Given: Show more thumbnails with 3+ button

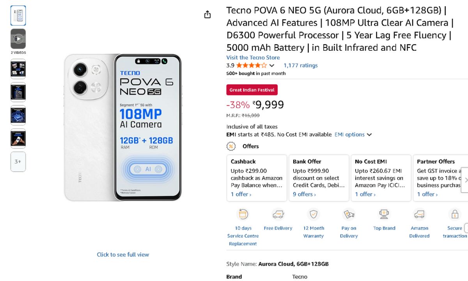Looking at the screenshot, I should 18,162.
